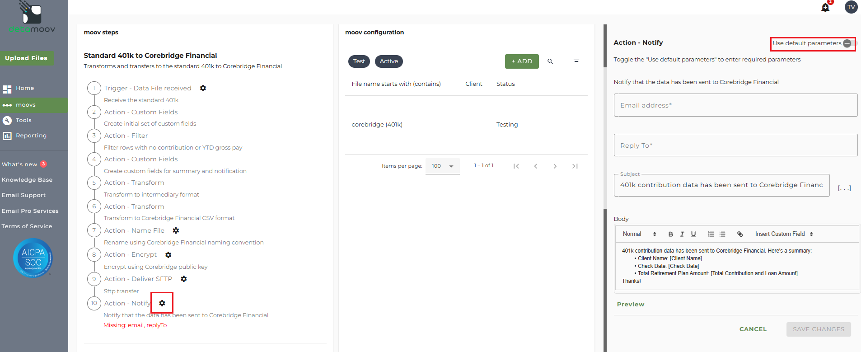
Task: Select step 10 Action - Notify label
Action: click(x=127, y=303)
